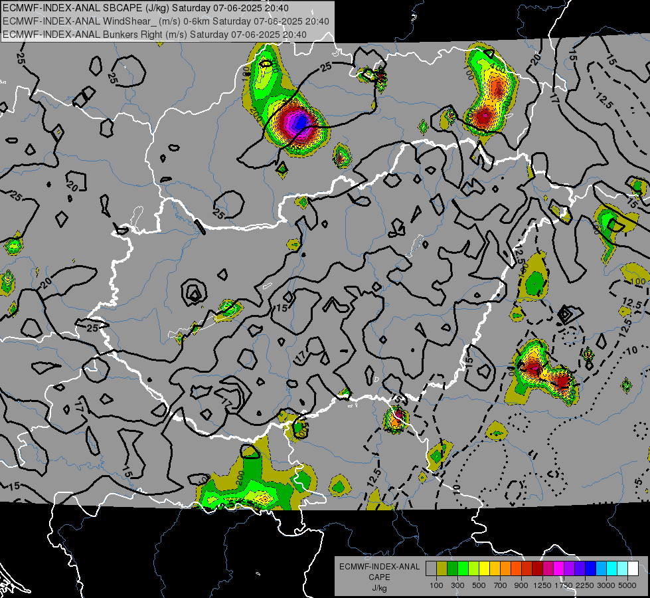Click the J/kg unit label

click(x=379, y=588)
